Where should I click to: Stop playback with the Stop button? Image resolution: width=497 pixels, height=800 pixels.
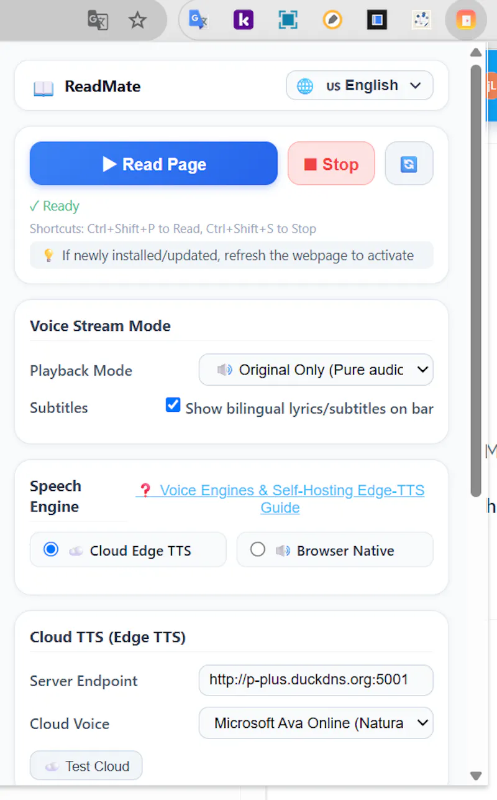point(331,164)
